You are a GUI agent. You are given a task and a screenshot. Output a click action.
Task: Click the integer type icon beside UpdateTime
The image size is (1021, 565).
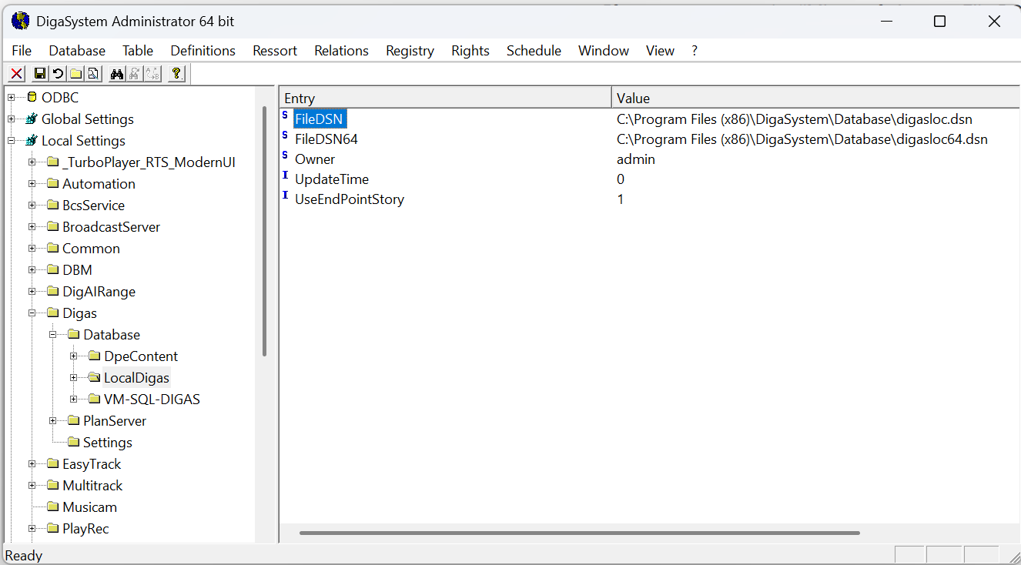point(285,176)
